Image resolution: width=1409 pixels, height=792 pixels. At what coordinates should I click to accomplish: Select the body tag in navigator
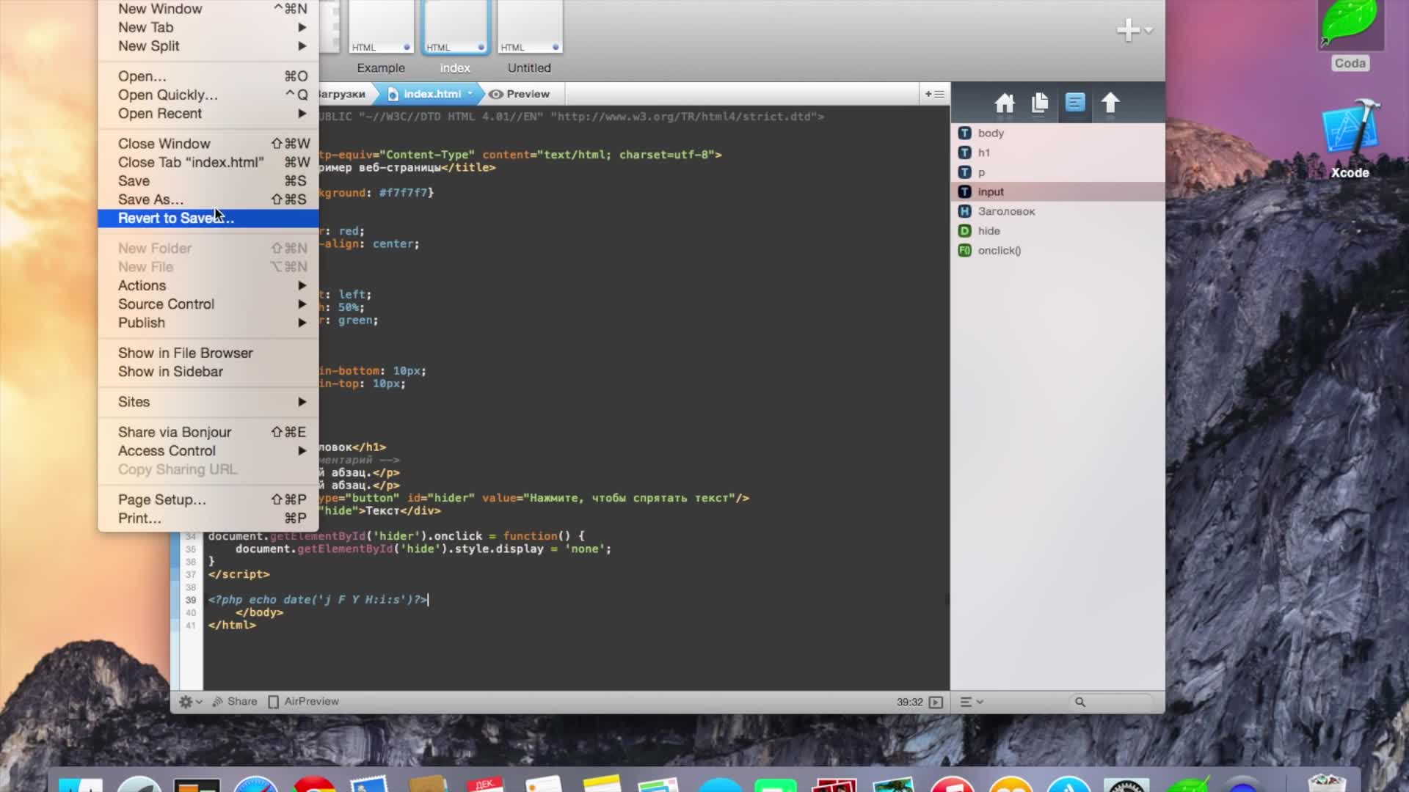(x=1057, y=133)
